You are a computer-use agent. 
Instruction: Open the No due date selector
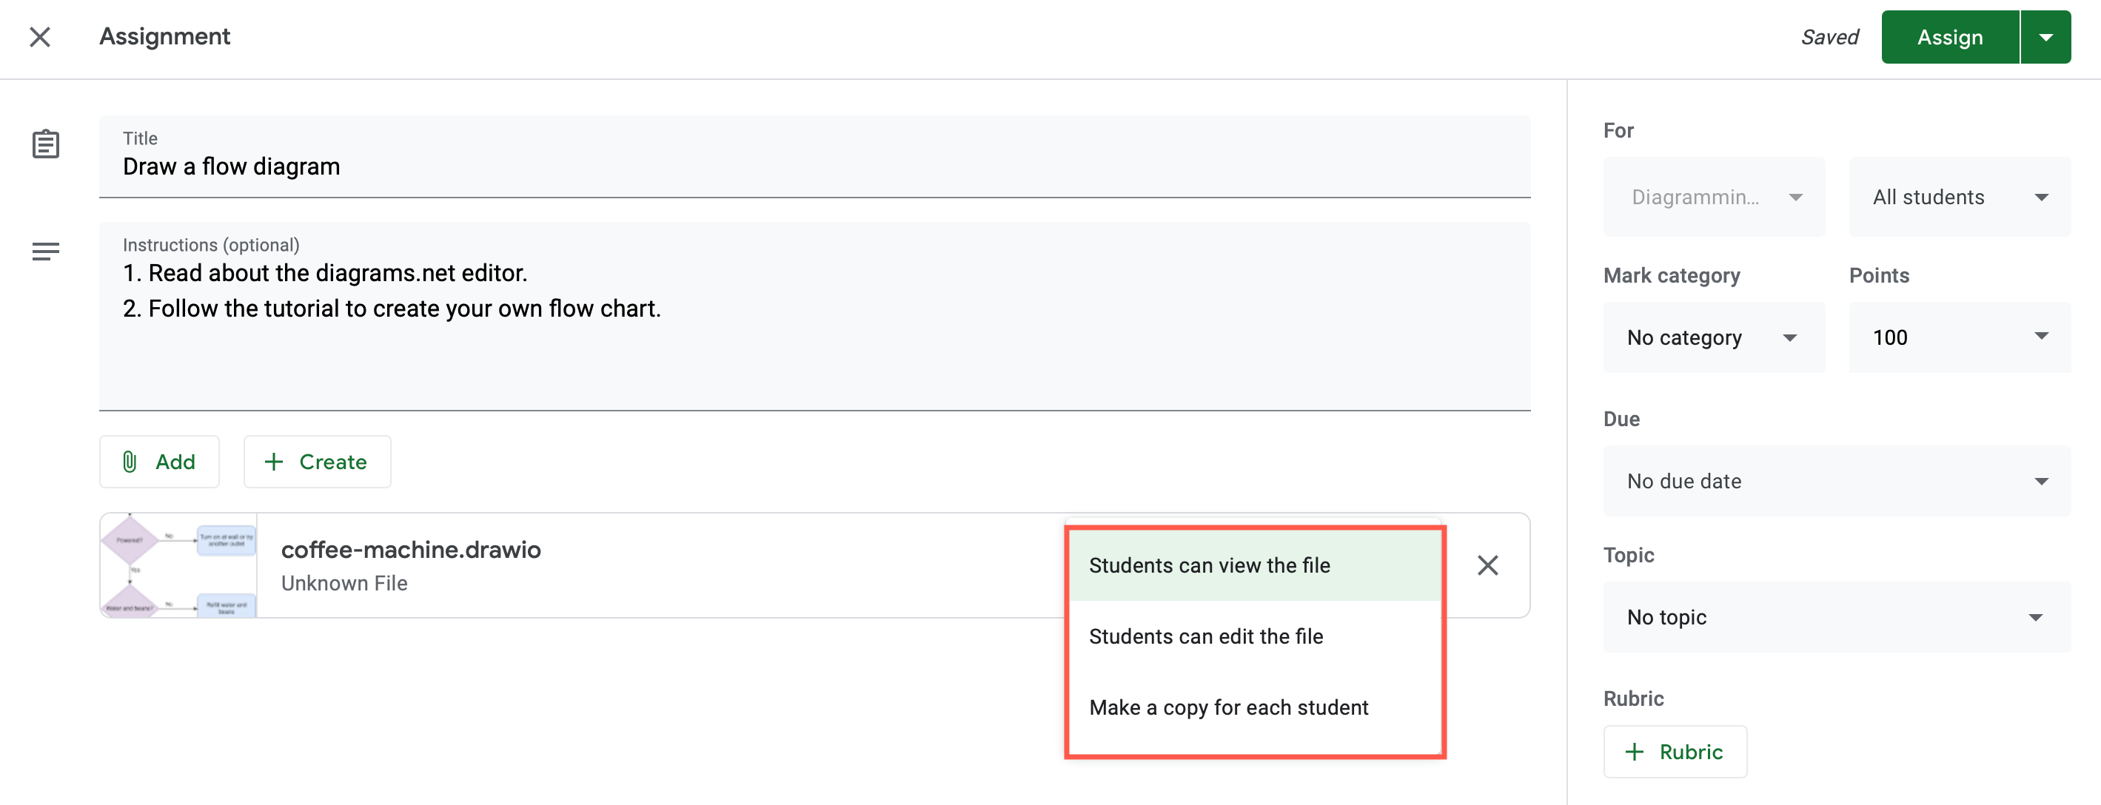tap(1836, 481)
